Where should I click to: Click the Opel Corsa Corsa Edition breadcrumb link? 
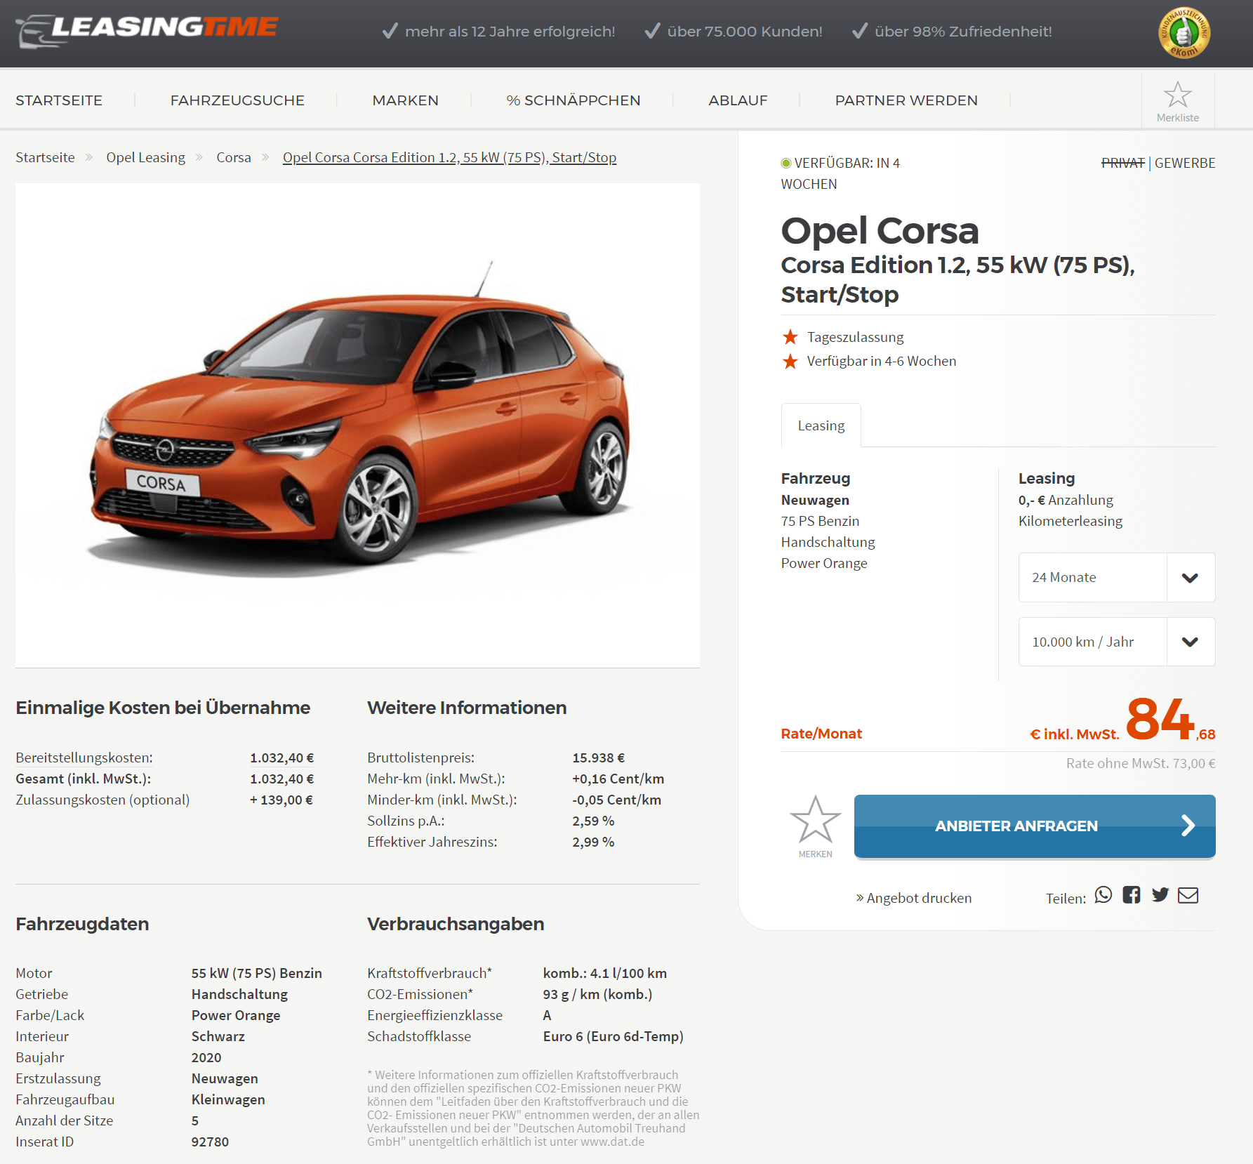[x=450, y=157]
